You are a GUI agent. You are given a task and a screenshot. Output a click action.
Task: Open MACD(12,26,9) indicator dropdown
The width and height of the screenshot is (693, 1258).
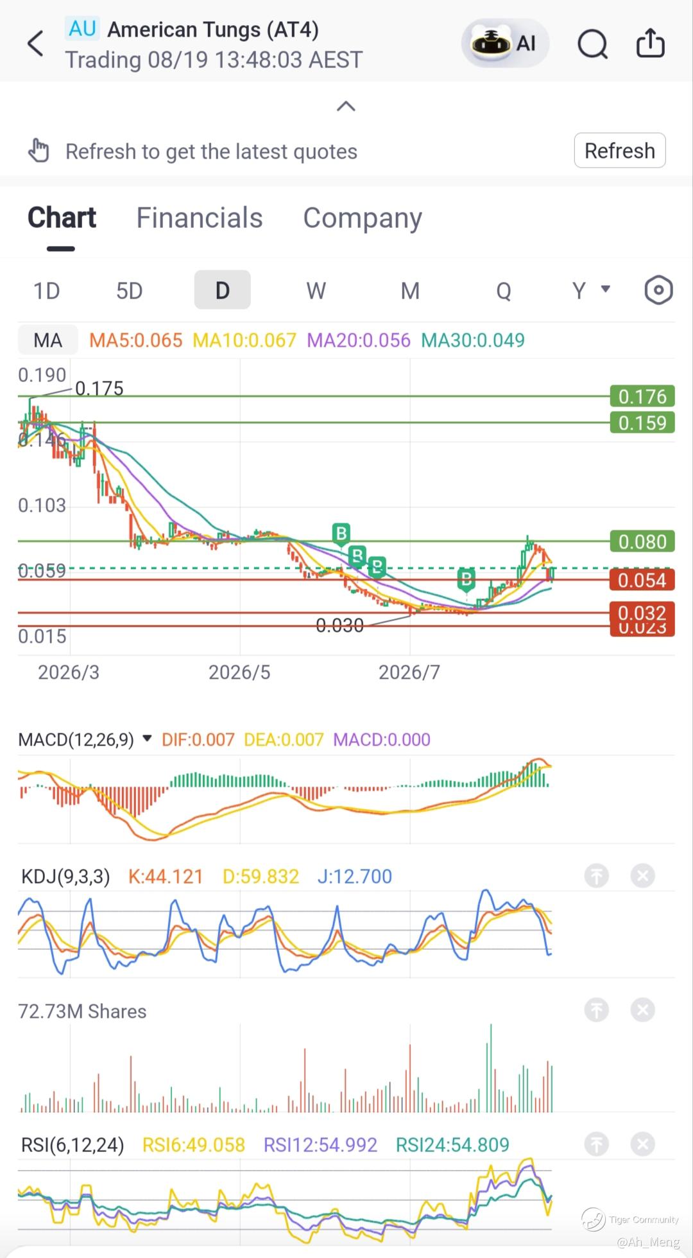tap(85, 739)
